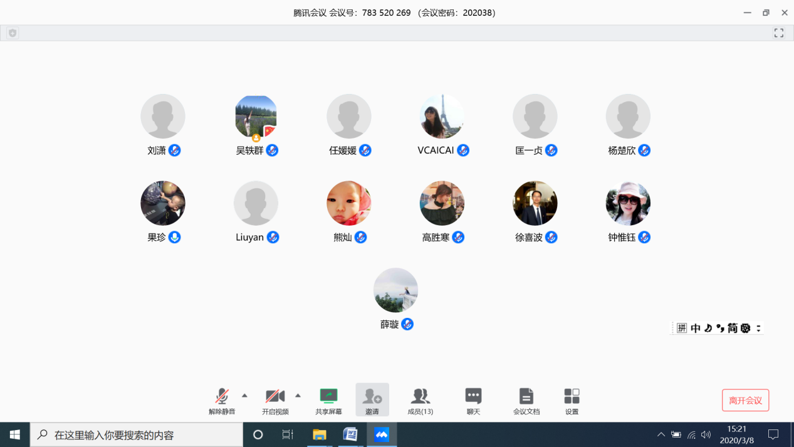Image resolution: width=794 pixels, height=447 pixels.
Task: Open Task View on taskbar
Action: click(x=288, y=434)
